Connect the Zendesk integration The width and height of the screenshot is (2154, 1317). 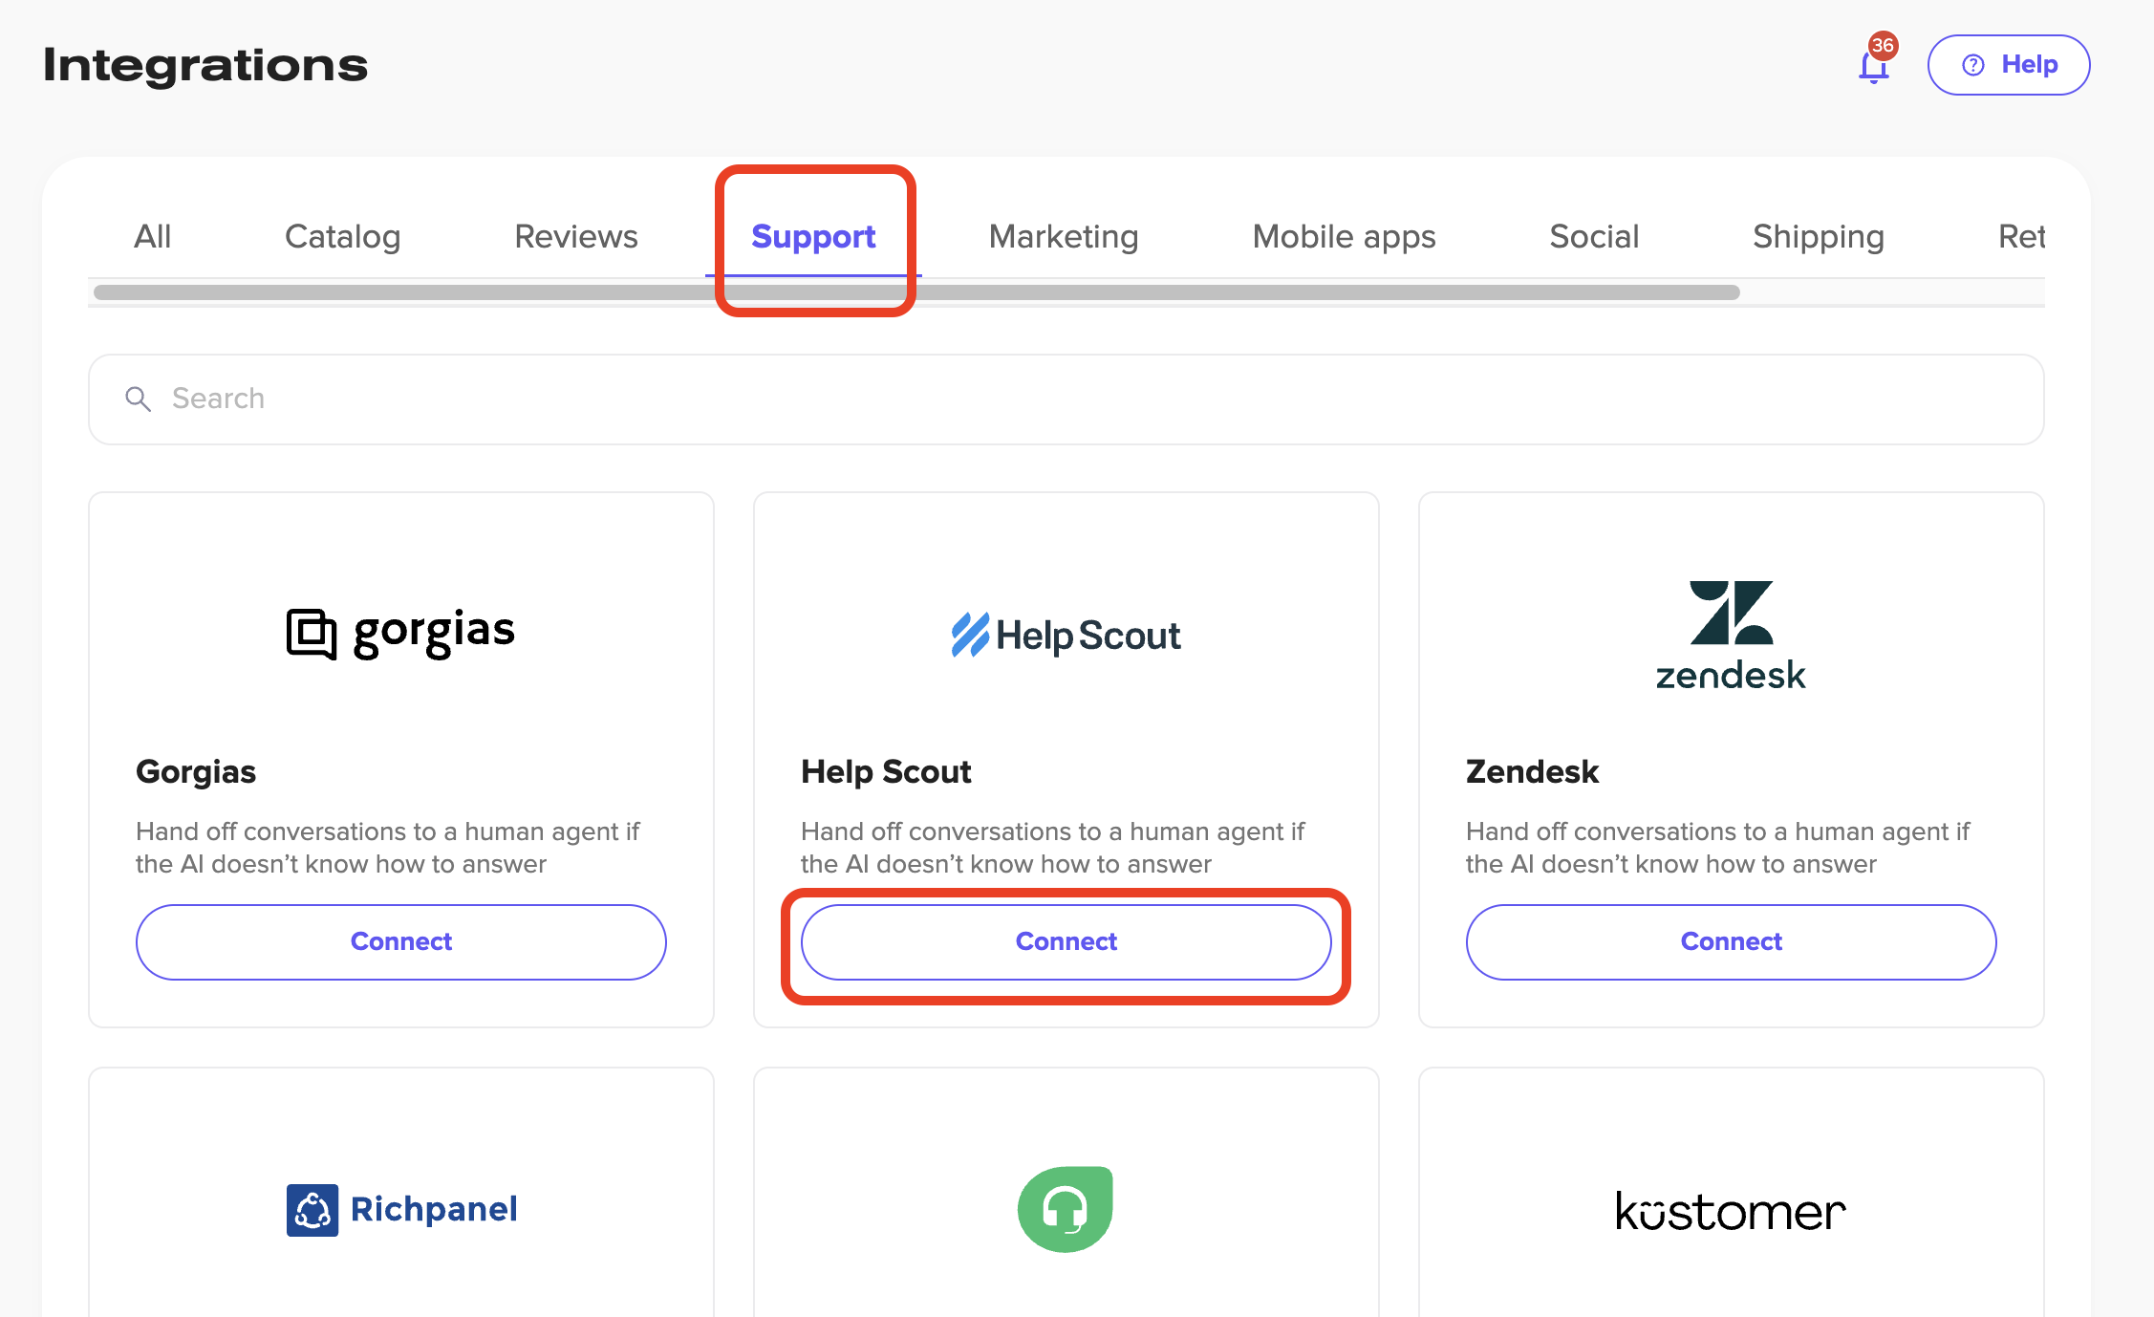(1731, 941)
